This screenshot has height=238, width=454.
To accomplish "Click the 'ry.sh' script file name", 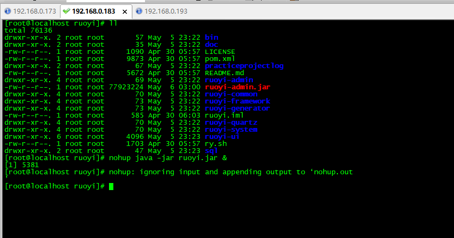I will pyautogui.click(x=216, y=144).
